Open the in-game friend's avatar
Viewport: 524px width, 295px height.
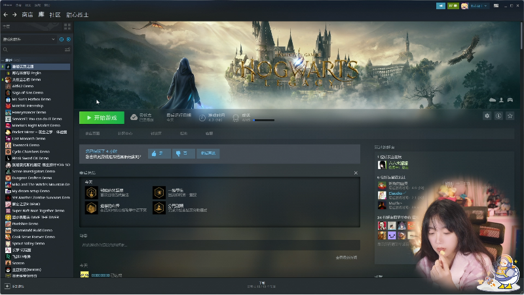pyautogui.click(x=382, y=165)
